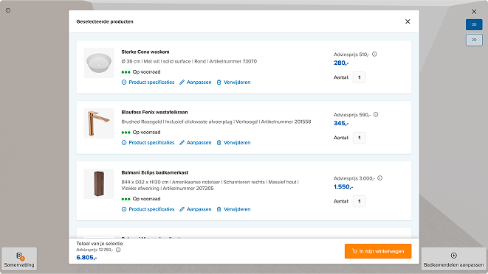This screenshot has width=488, height=274.
Task: Click Verwijderen for Blaufoss Fenix wastafelkraan
Action: click(233, 143)
